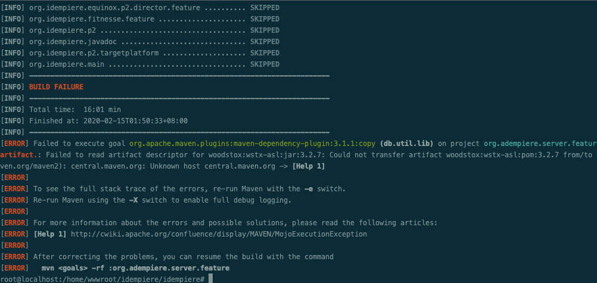Click the [Help 1] reference label
Image resolution: width=597 pixels, height=283 pixels.
[50, 234]
